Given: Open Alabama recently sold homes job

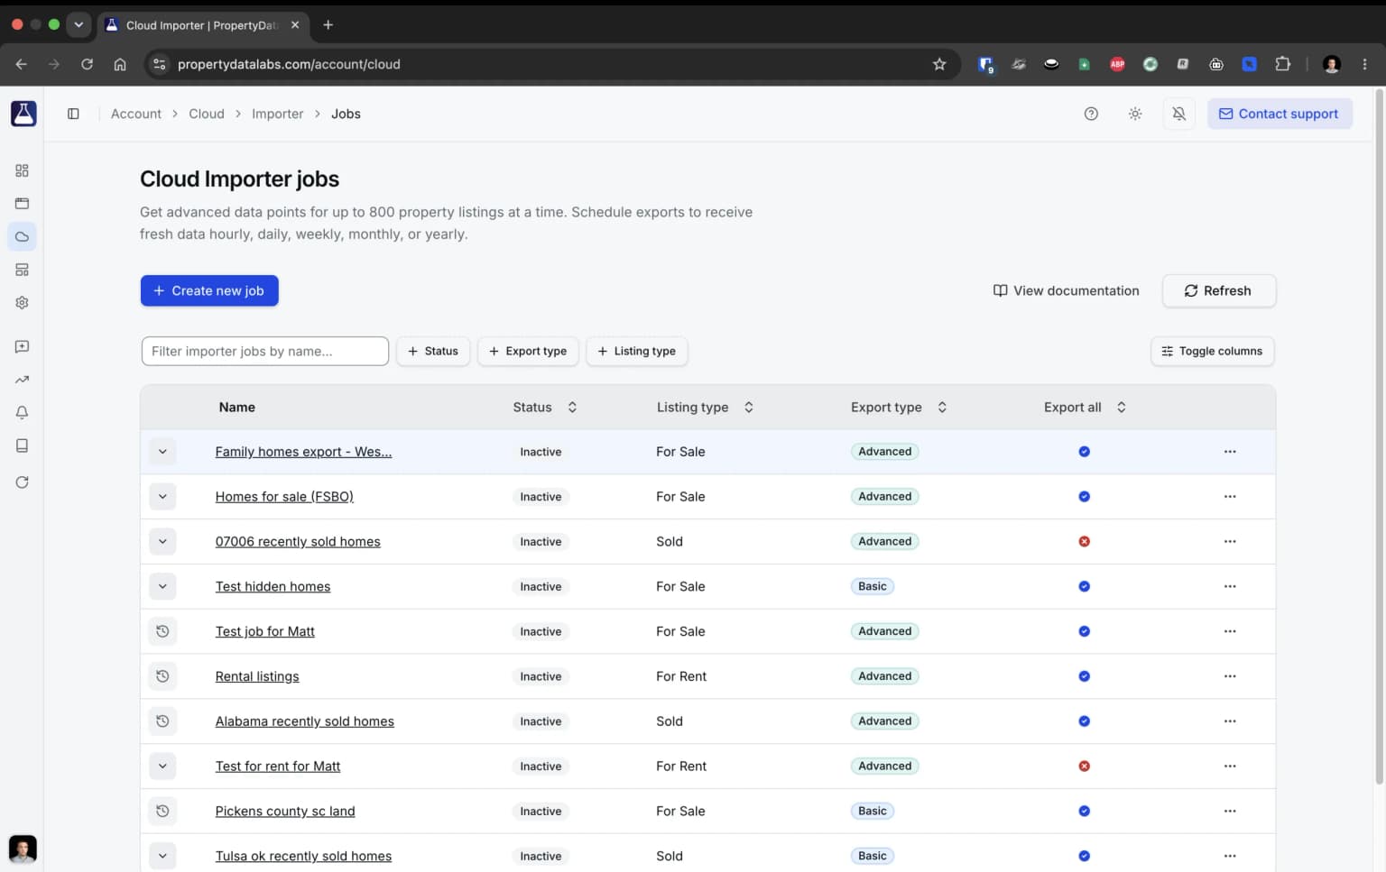Looking at the screenshot, I should point(305,721).
